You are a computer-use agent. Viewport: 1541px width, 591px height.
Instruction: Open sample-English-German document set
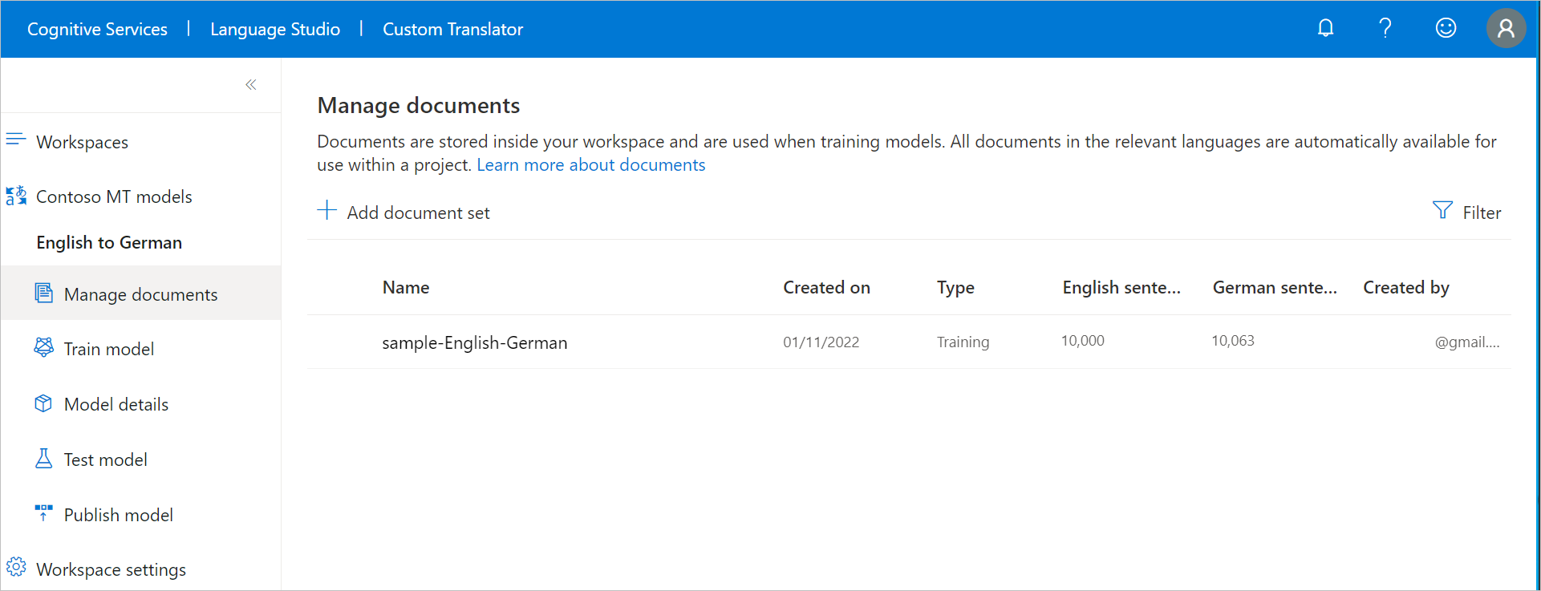point(474,342)
